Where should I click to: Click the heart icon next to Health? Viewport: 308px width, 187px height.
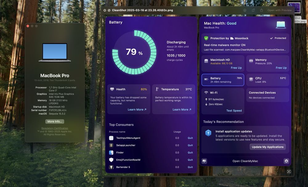112,89
